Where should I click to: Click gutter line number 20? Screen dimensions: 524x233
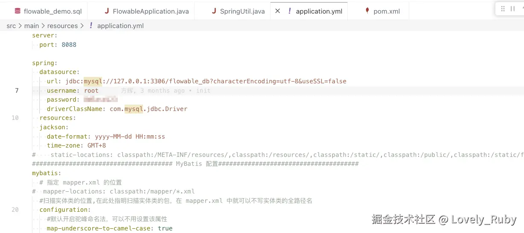pos(15,210)
